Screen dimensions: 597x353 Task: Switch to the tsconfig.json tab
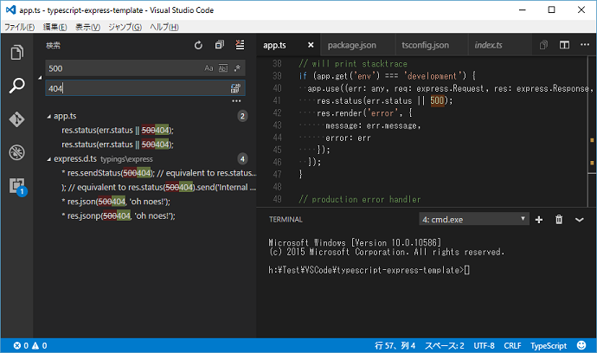[426, 45]
